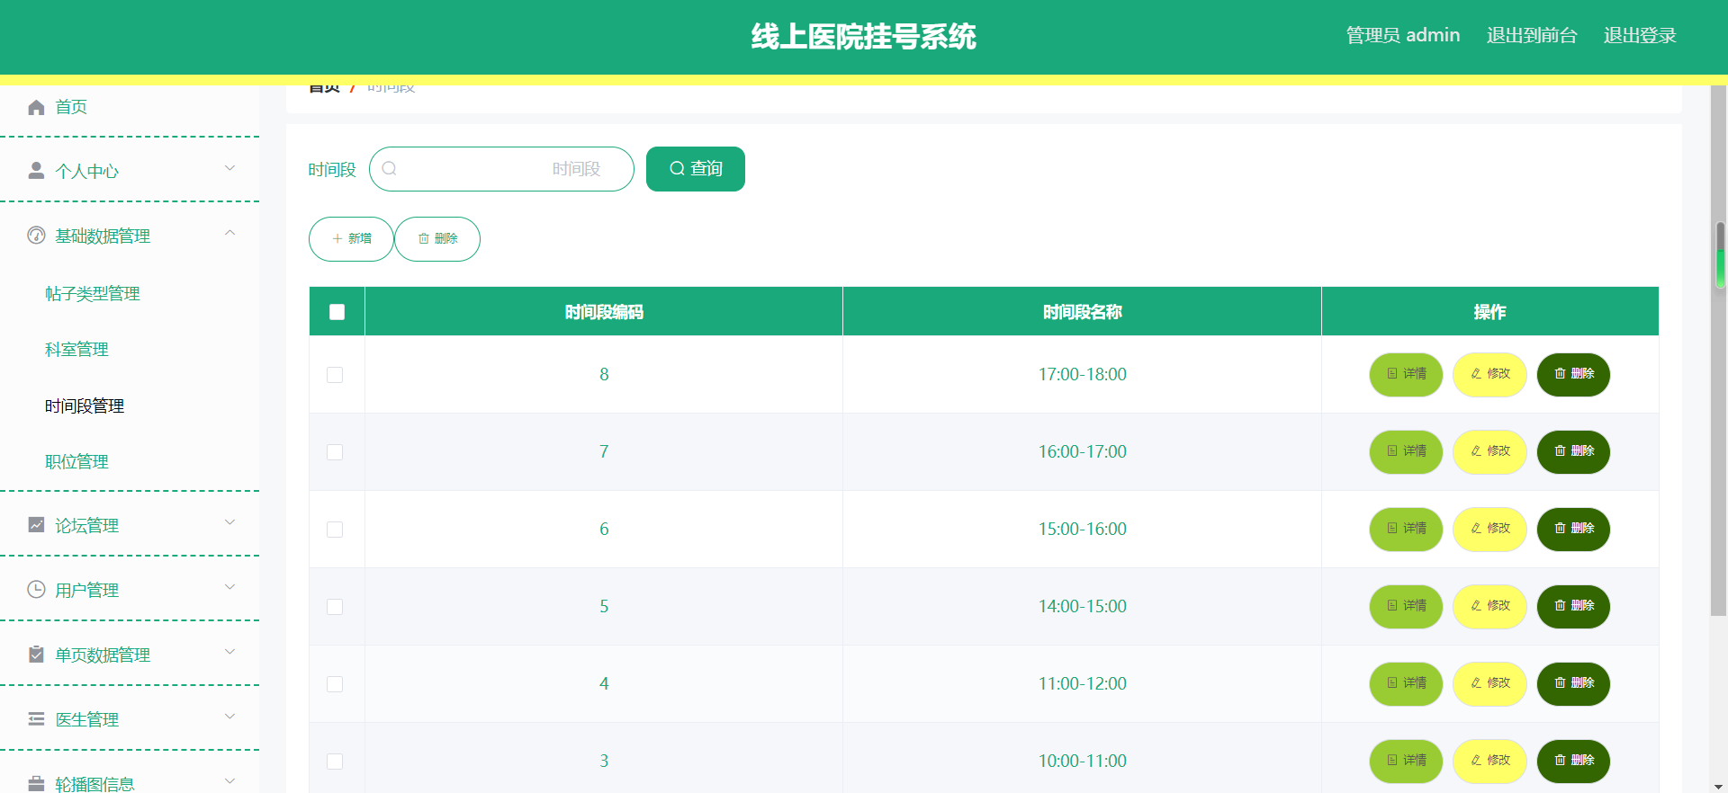
Task: Click 退出登录 in the header
Action: pos(1640,36)
